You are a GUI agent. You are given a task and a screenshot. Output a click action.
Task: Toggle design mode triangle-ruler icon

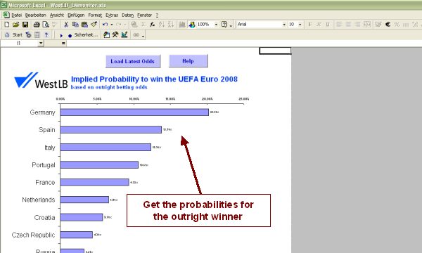click(x=124, y=35)
